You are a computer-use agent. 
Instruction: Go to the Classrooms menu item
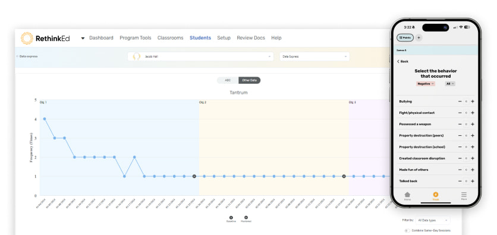(170, 38)
